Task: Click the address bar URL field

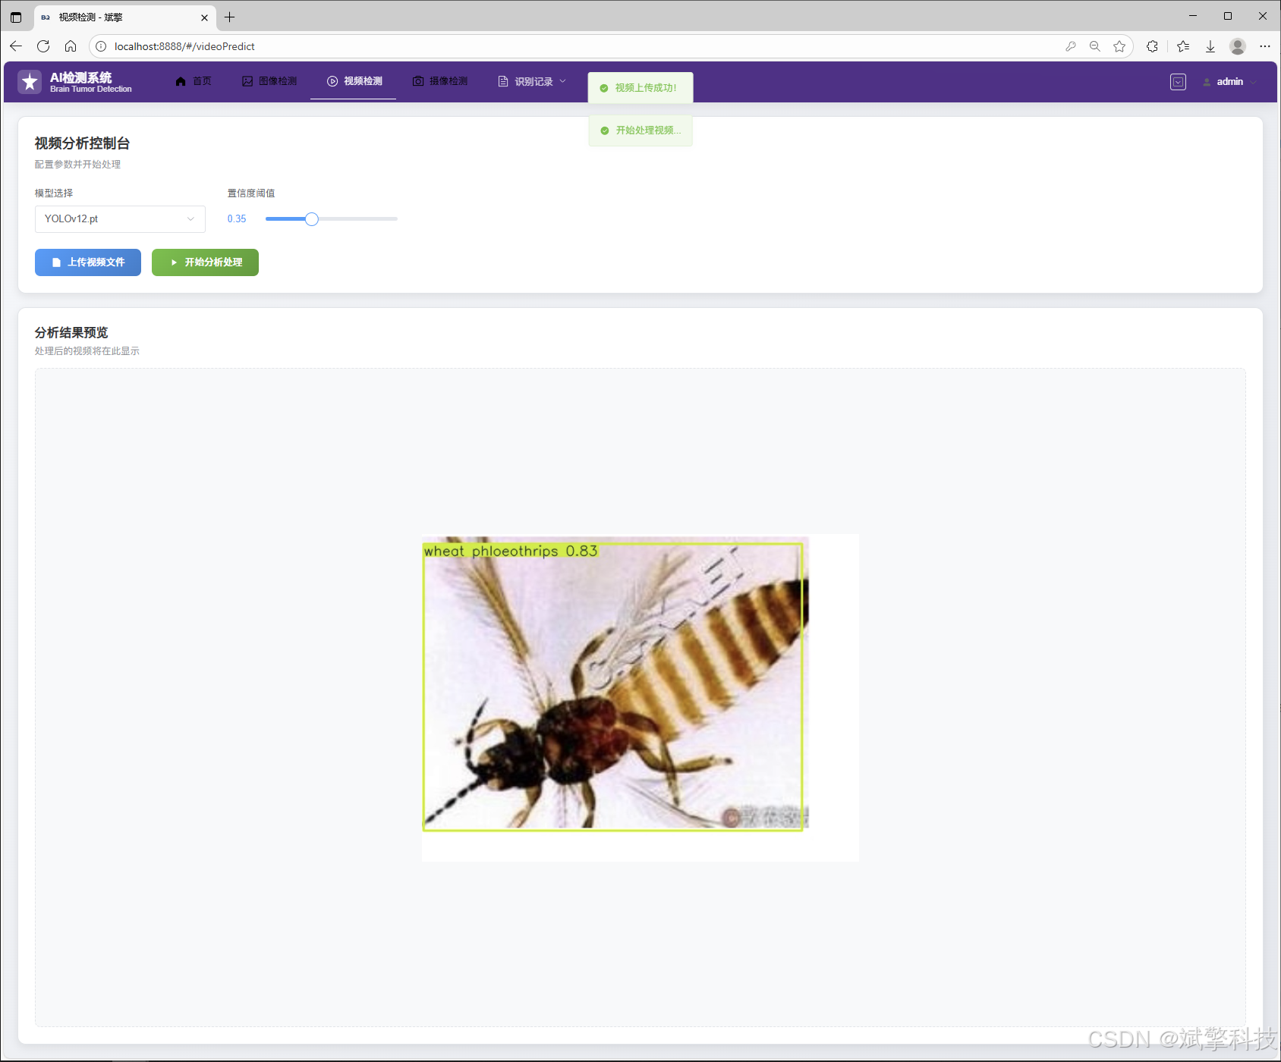Action: pos(577,46)
